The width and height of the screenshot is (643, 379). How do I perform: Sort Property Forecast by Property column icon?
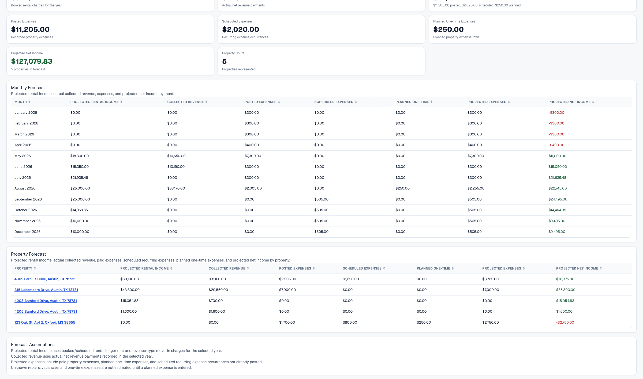click(35, 268)
